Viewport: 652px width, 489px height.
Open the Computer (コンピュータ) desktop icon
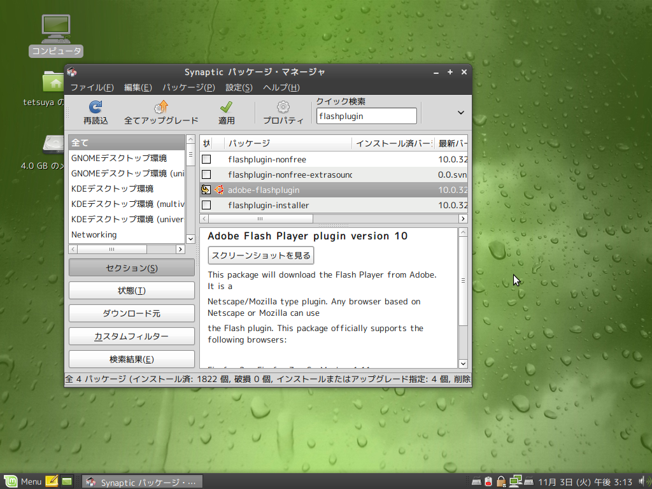point(56,29)
